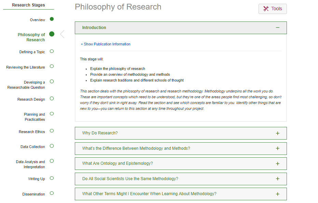Go to Reviewing the Literature stage

[26, 68]
